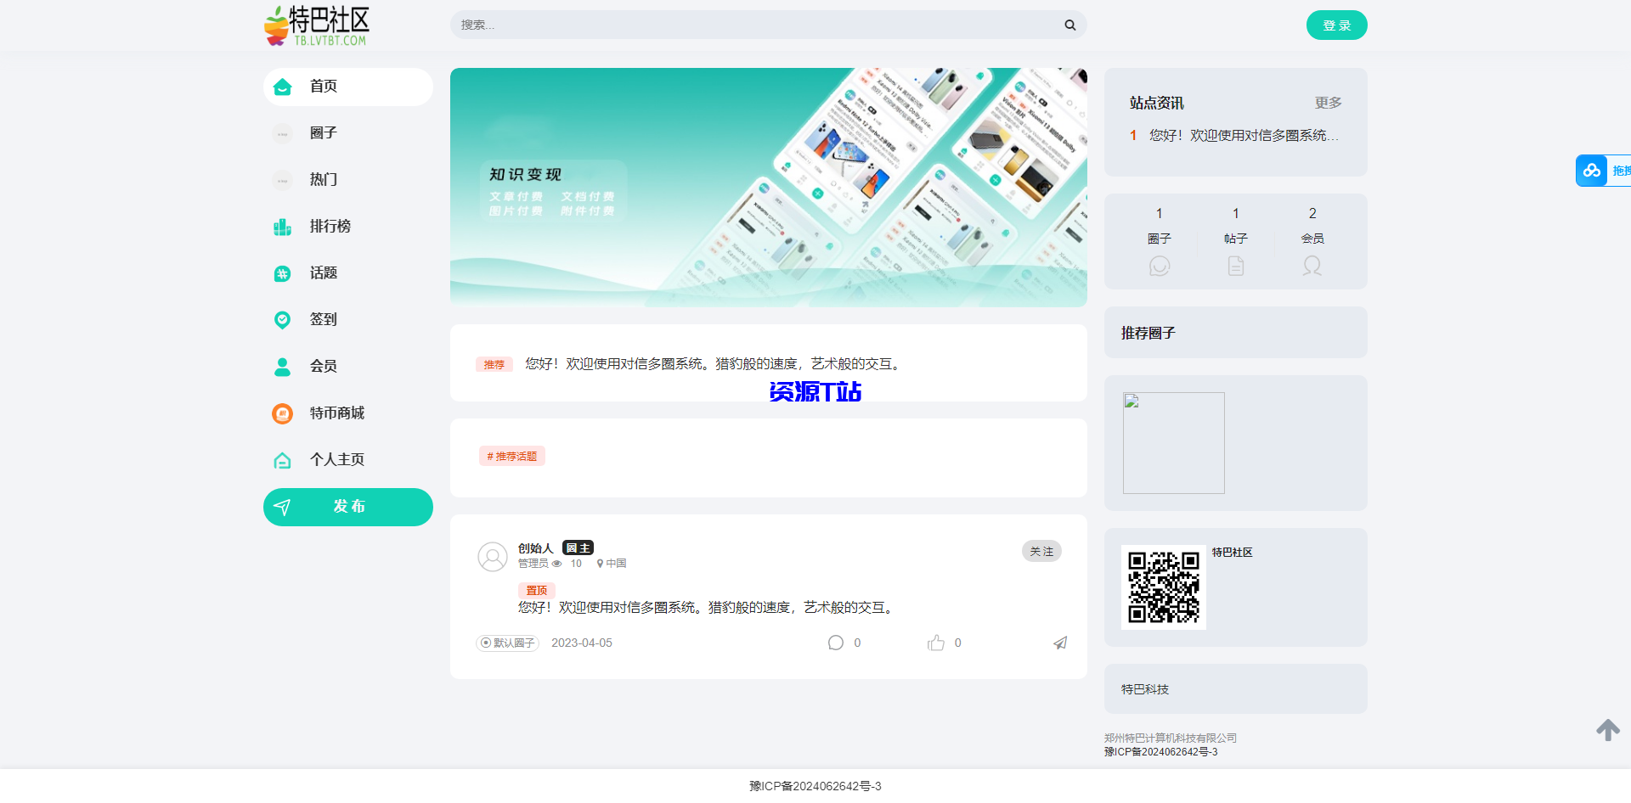Screen dimensions: 1631x803
Task: Click the 个人主页 house icon
Action: coord(282,460)
